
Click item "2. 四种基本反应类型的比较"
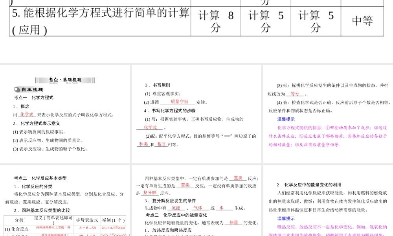(42, 210)
